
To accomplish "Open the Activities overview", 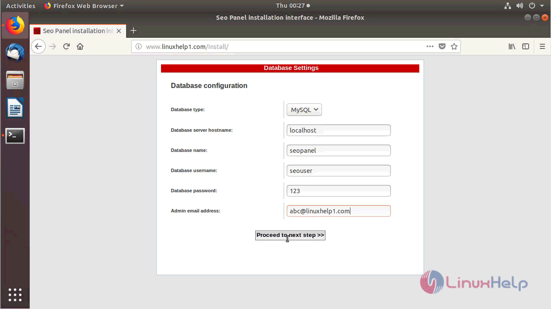I will pyautogui.click(x=21, y=6).
